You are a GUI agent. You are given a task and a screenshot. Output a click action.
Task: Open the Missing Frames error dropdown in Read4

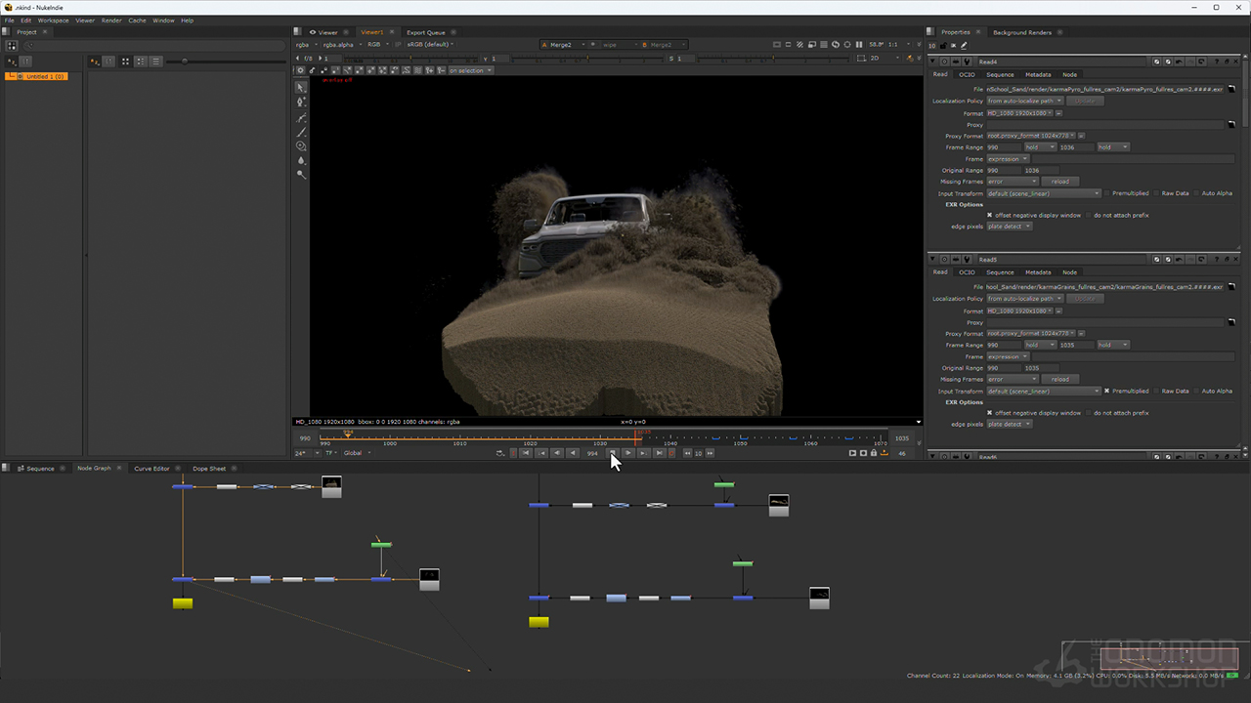click(1013, 182)
